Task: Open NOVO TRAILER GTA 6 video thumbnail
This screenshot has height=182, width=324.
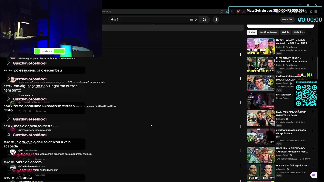Action: [x=260, y=46]
